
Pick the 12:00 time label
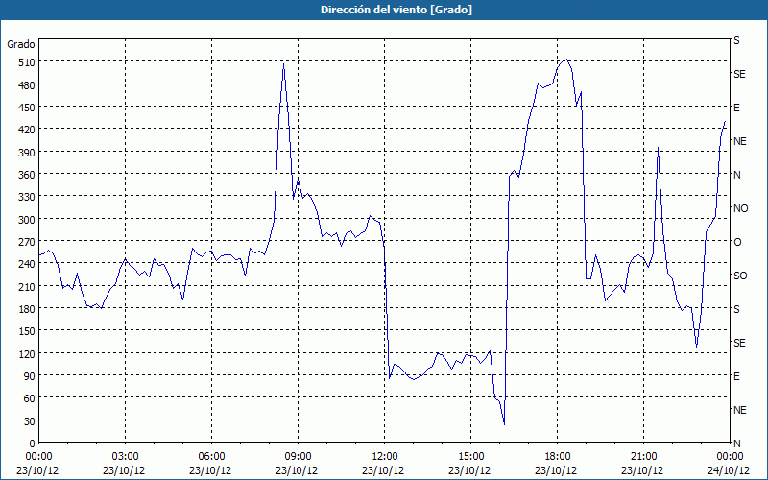[384, 457]
